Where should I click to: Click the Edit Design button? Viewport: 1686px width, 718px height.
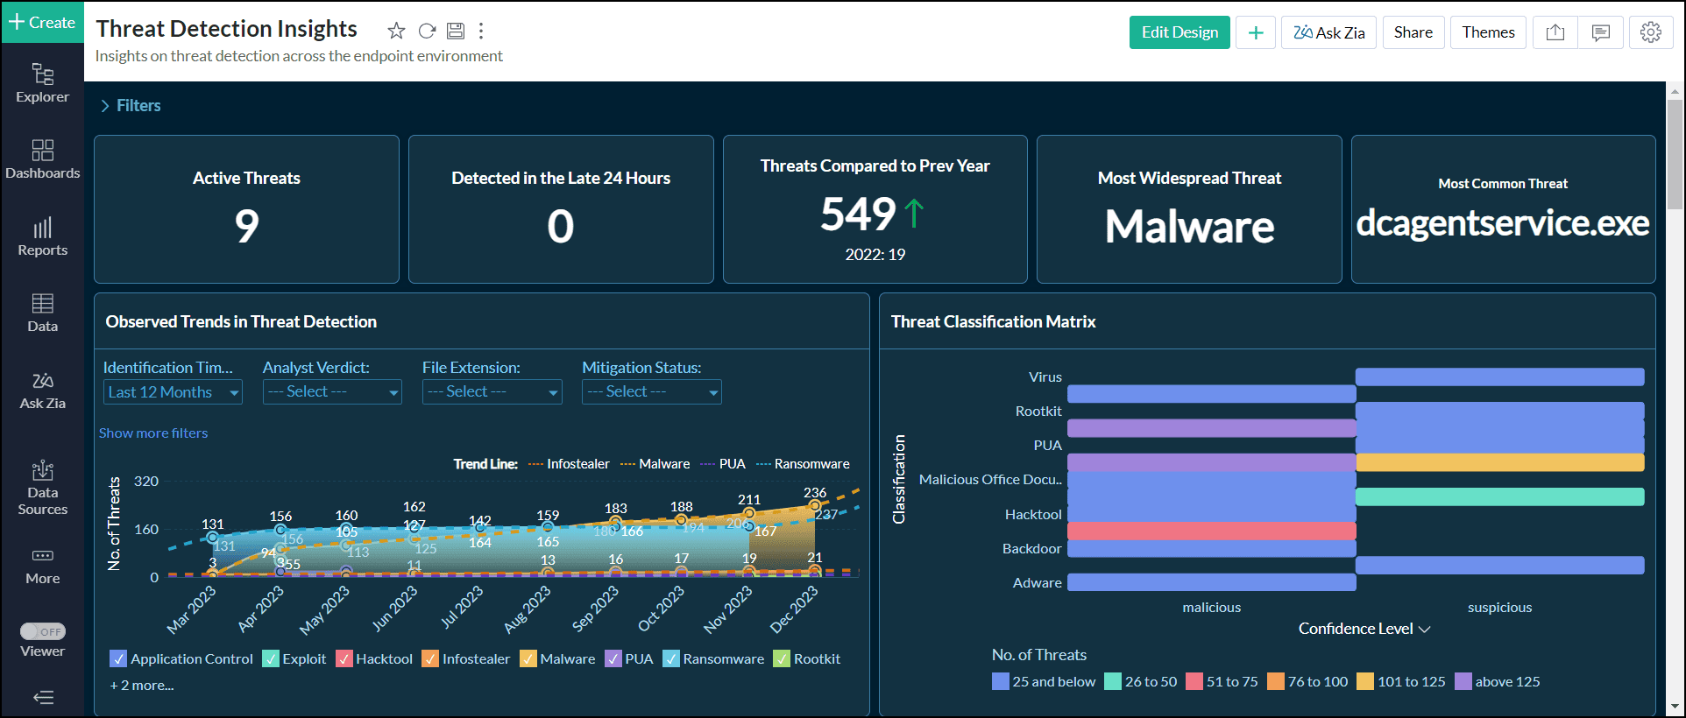tap(1179, 32)
